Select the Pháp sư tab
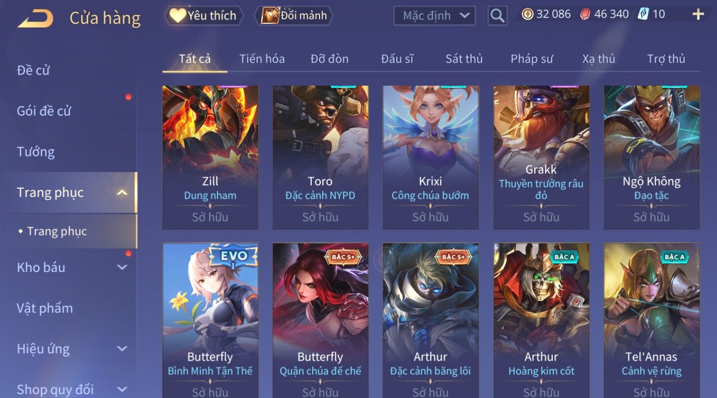The image size is (717, 398). pos(532,59)
